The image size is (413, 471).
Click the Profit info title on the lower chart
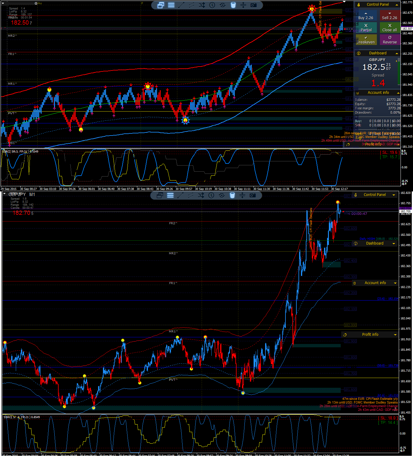(370, 335)
